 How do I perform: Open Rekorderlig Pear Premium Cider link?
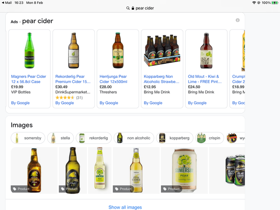pos(73,79)
